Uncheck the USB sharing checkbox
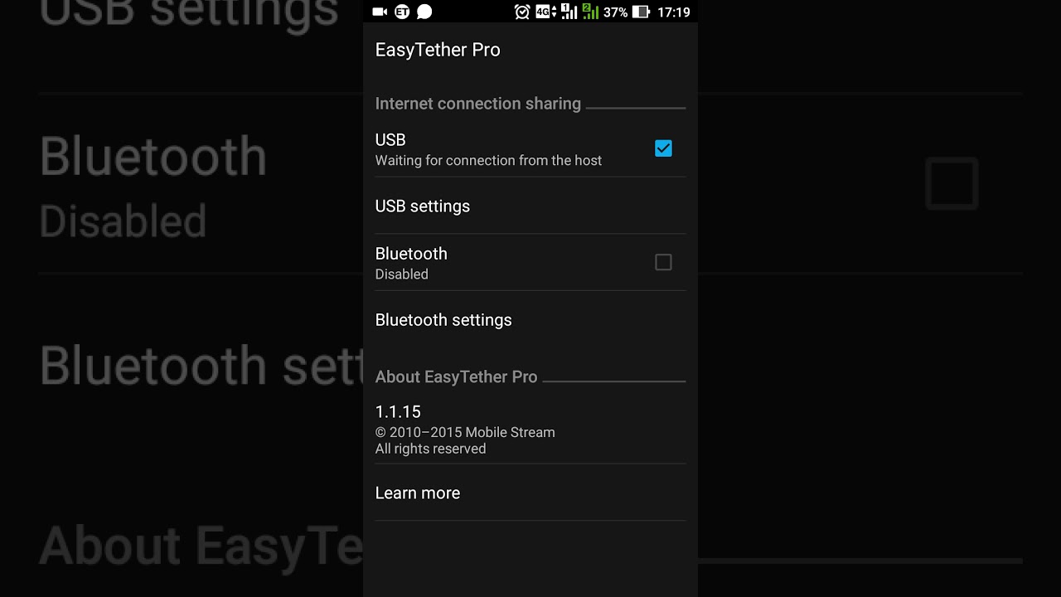Screen dimensions: 1061x597 663,148
